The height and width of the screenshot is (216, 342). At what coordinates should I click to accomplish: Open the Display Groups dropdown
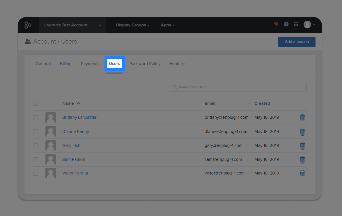point(132,25)
